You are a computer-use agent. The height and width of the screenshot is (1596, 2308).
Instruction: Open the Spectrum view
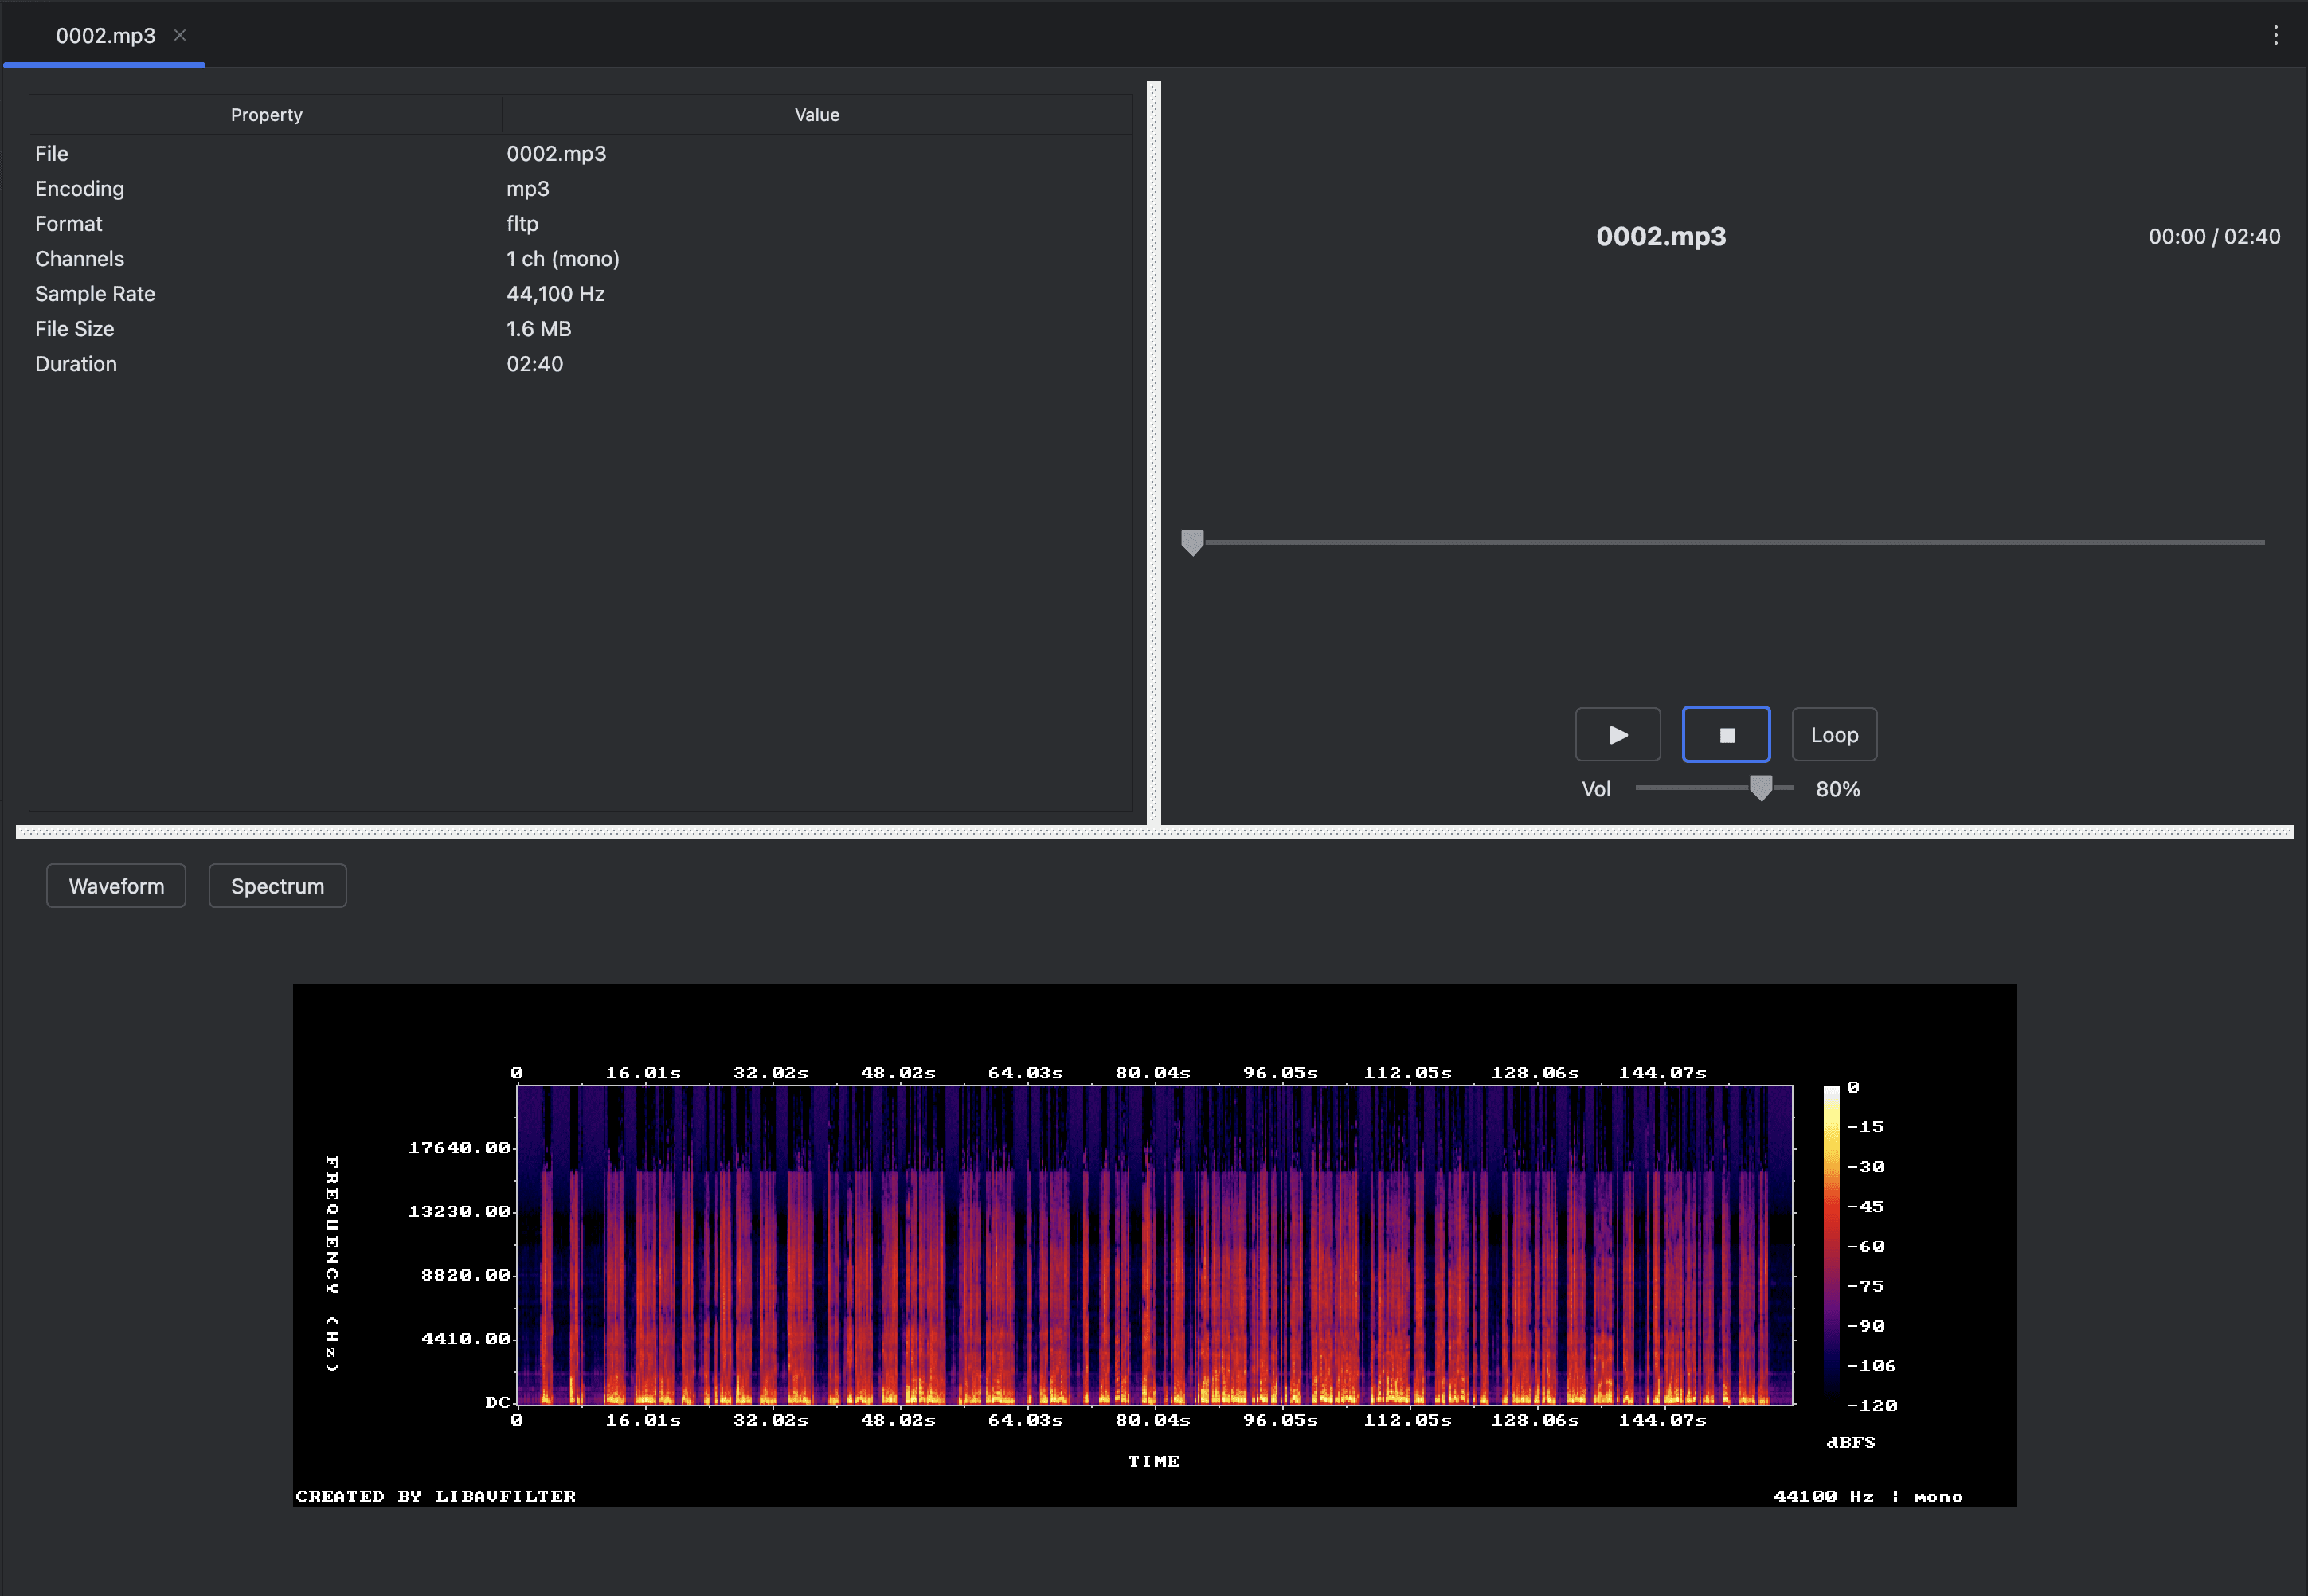(x=277, y=886)
